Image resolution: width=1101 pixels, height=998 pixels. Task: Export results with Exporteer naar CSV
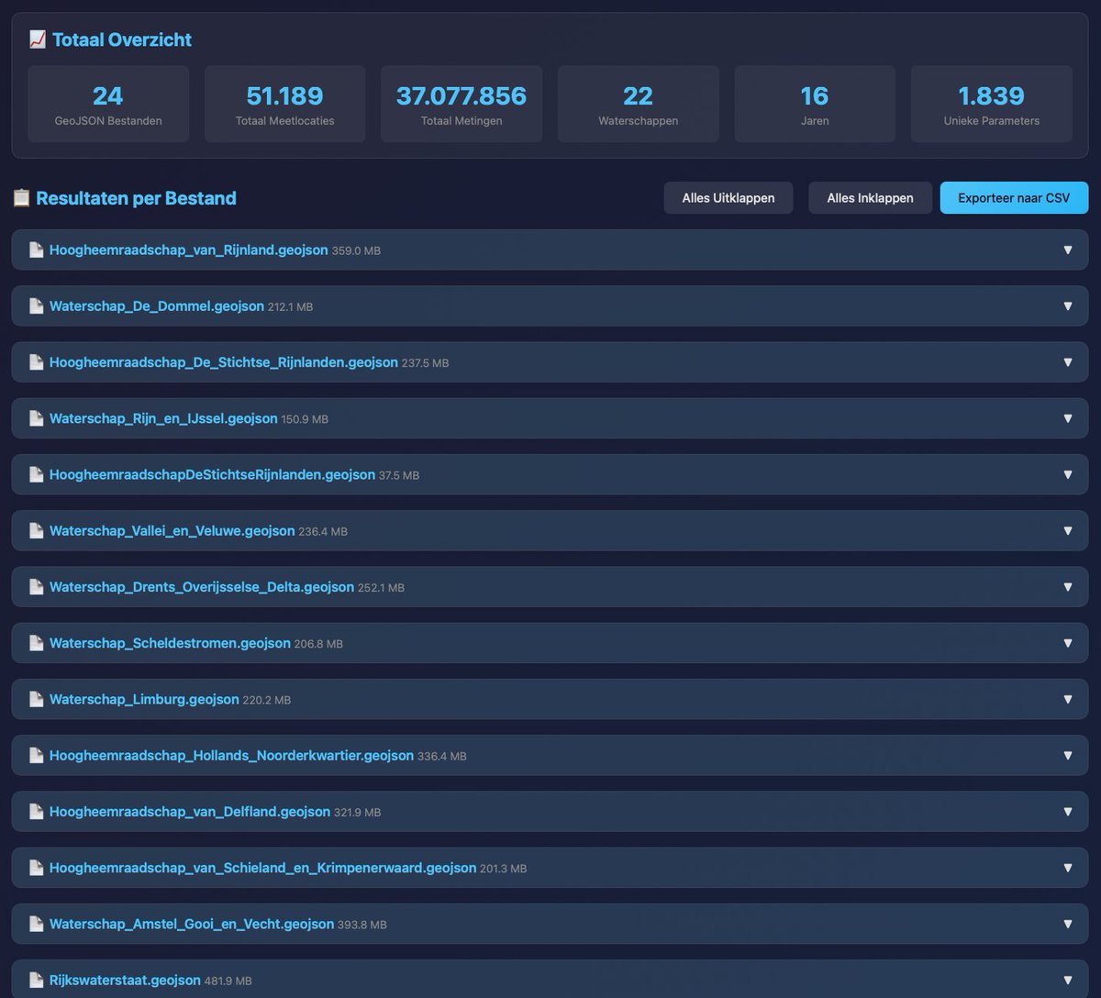(1014, 198)
